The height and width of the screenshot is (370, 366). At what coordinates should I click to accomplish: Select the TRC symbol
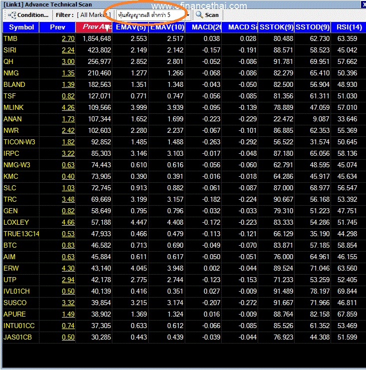[10, 199]
